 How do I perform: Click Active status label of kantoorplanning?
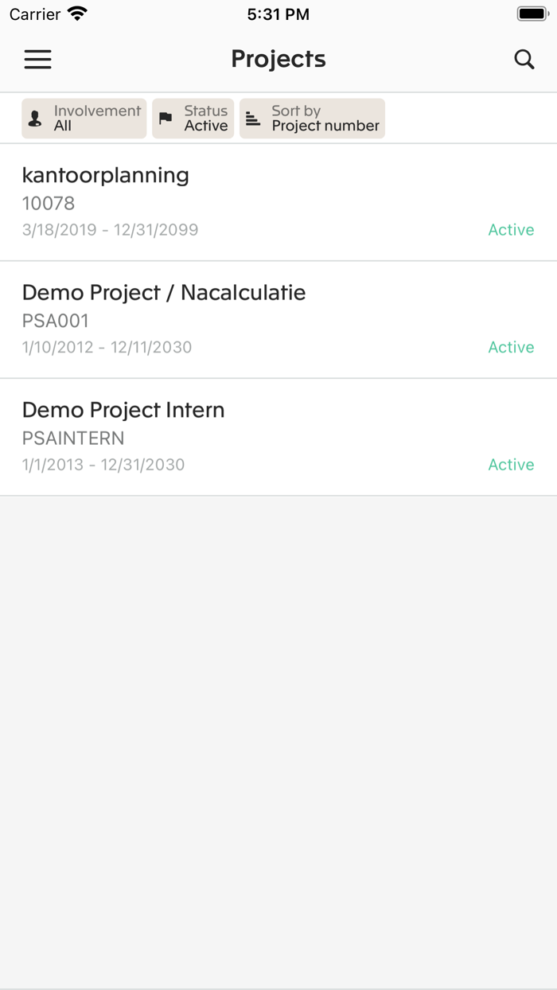coord(511,230)
